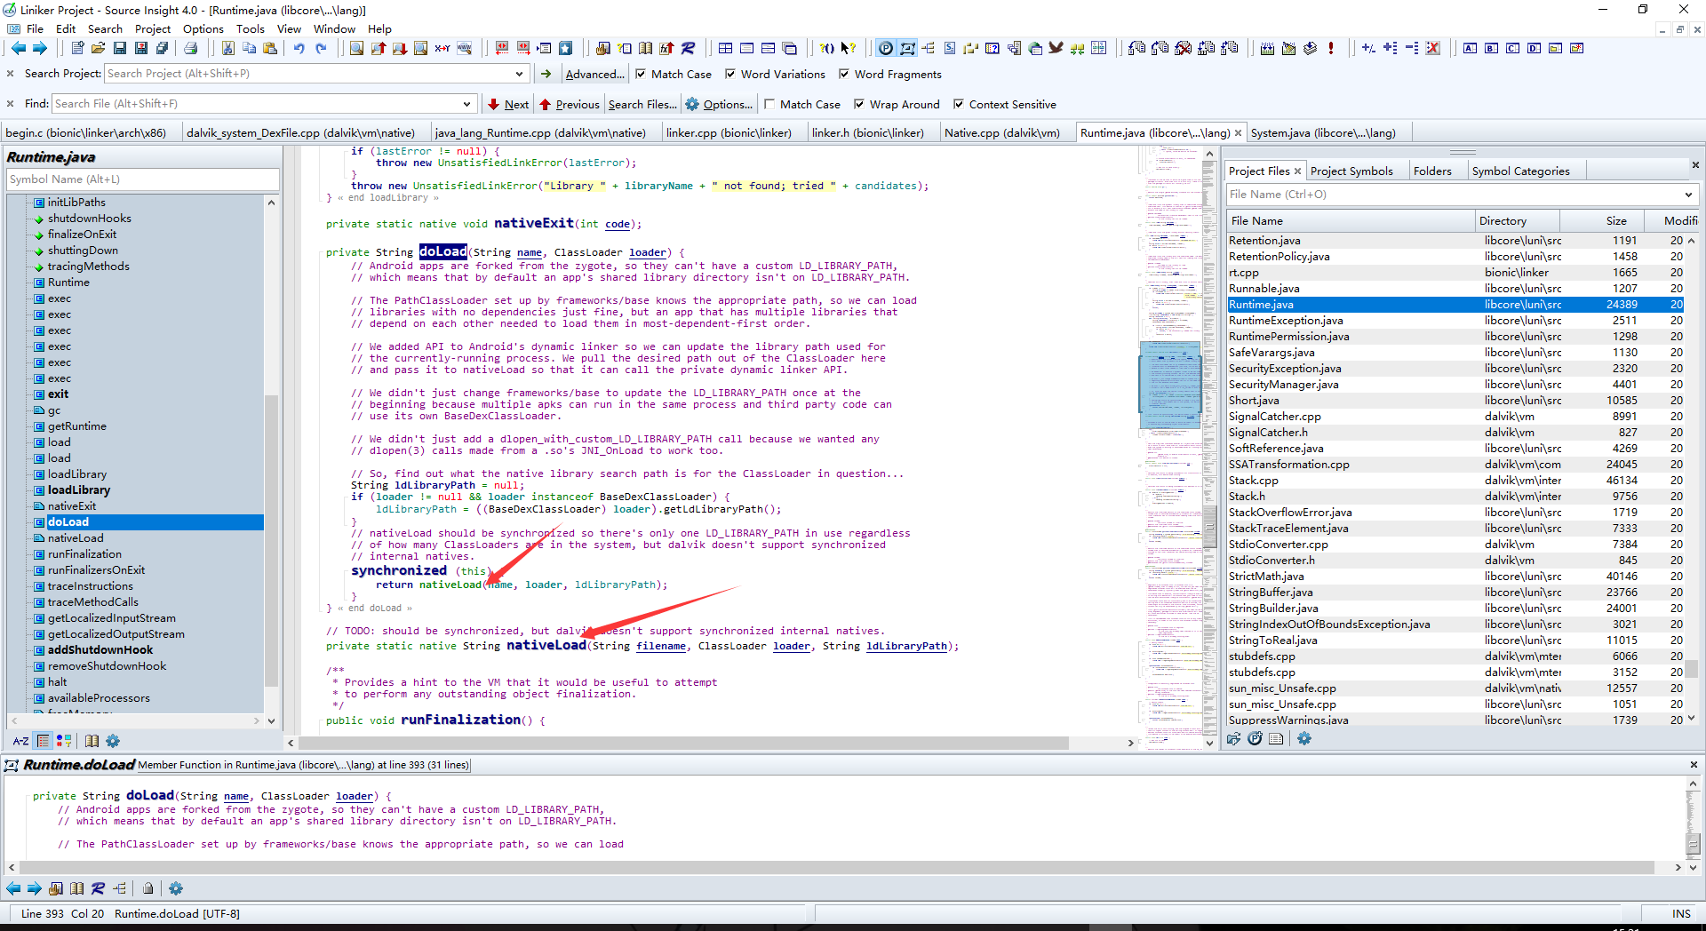The image size is (1706, 931).
Task: Toggle Word Variations checkbox
Action: pos(730,74)
